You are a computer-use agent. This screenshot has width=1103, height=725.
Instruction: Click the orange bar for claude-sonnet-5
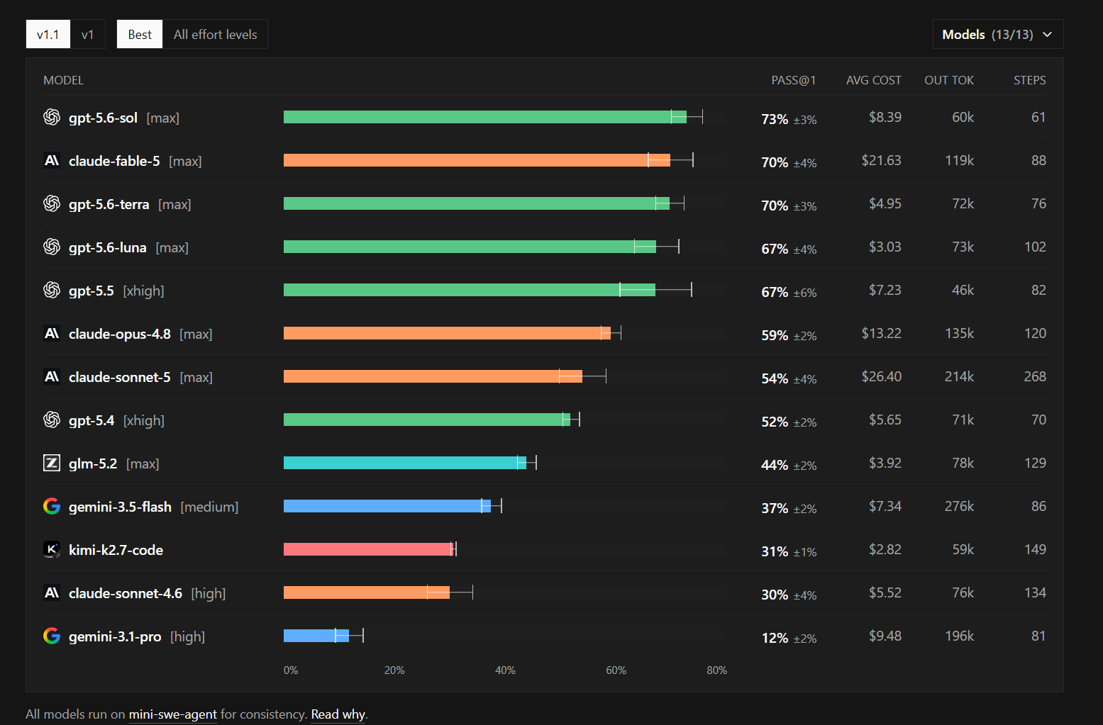[x=433, y=376]
